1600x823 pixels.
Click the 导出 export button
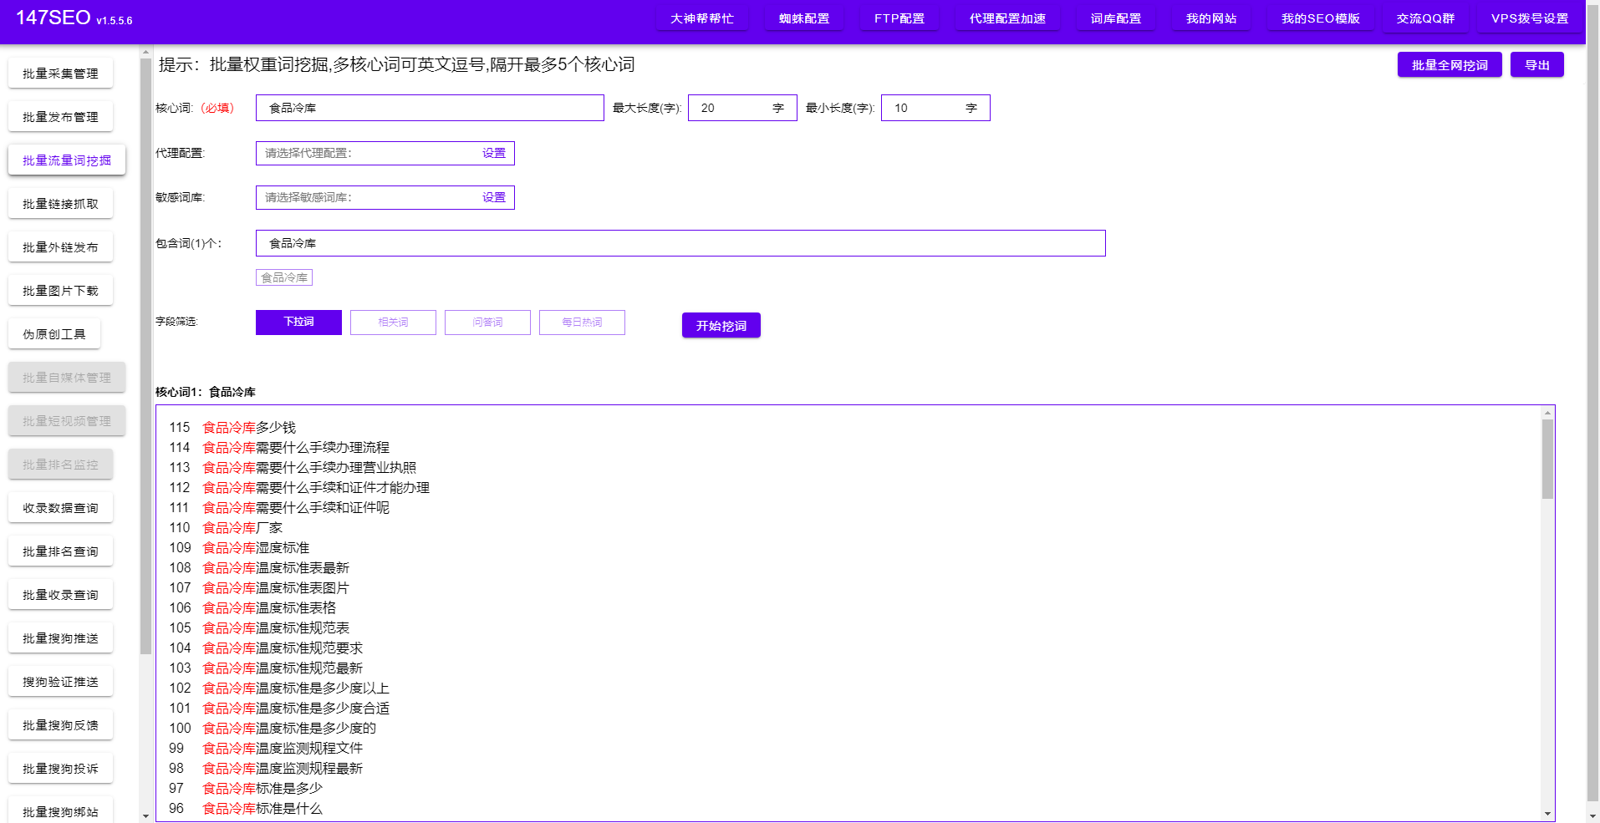[x=1536, y=65]
